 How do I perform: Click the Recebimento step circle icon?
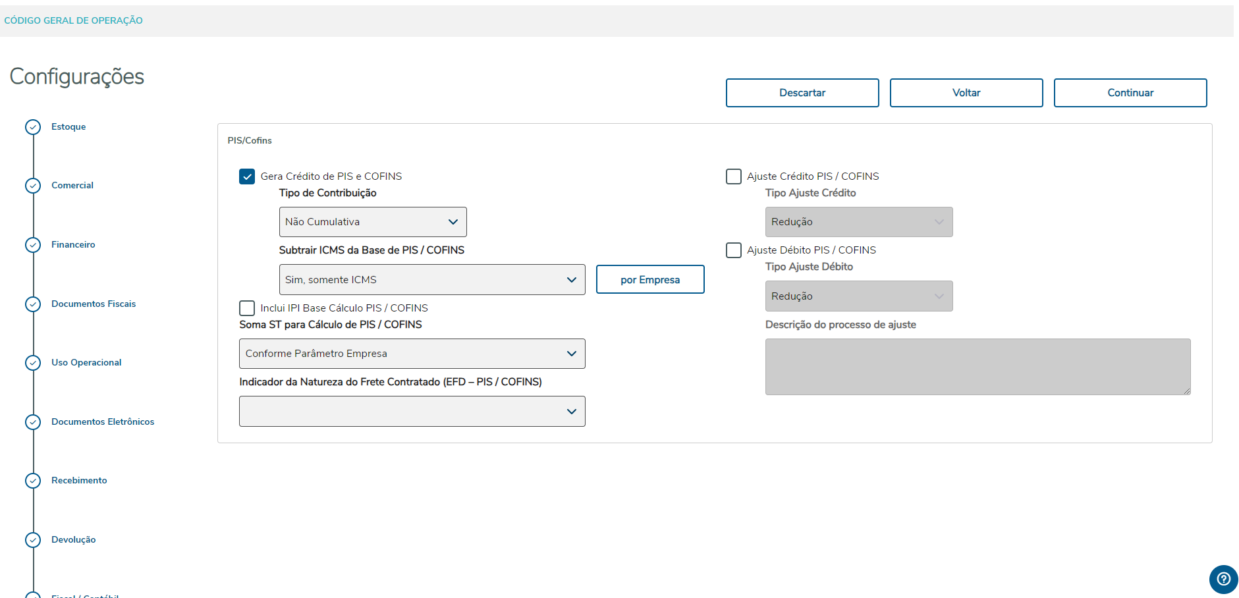coord(33,481)
